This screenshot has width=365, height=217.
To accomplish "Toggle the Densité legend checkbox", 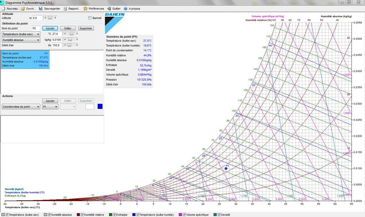I will click(219, 215).
